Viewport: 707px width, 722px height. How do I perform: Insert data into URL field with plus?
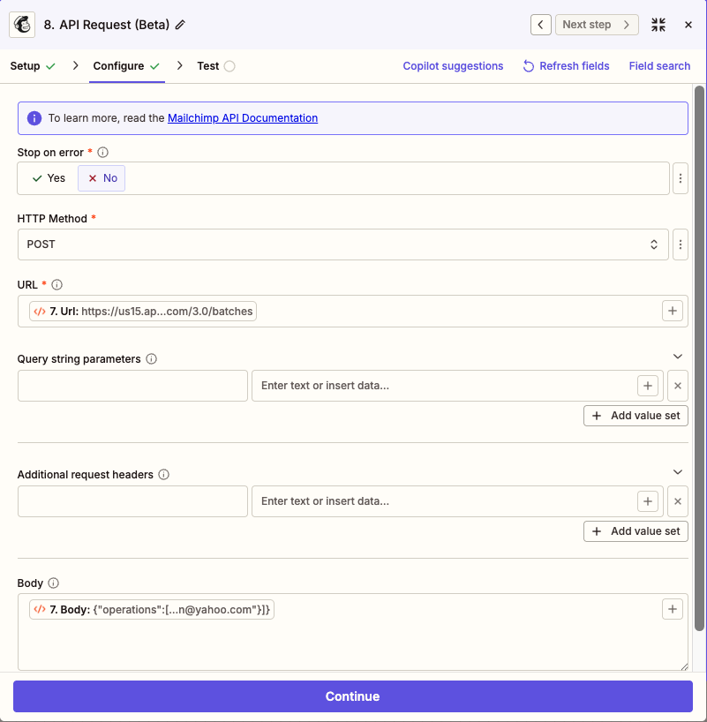pyautogui.click(x=672, y=311)
